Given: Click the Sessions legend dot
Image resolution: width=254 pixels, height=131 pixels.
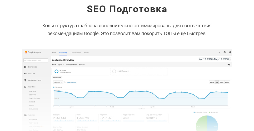Looking at the screenshot, I should [54, 87].
